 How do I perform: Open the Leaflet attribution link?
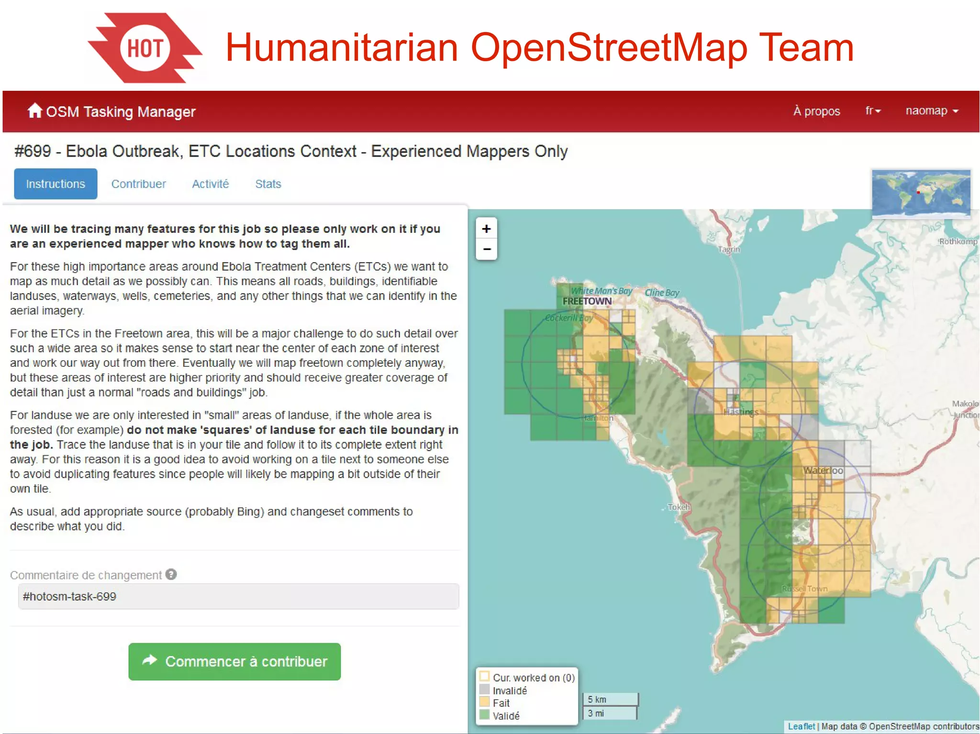click(801, 726)
